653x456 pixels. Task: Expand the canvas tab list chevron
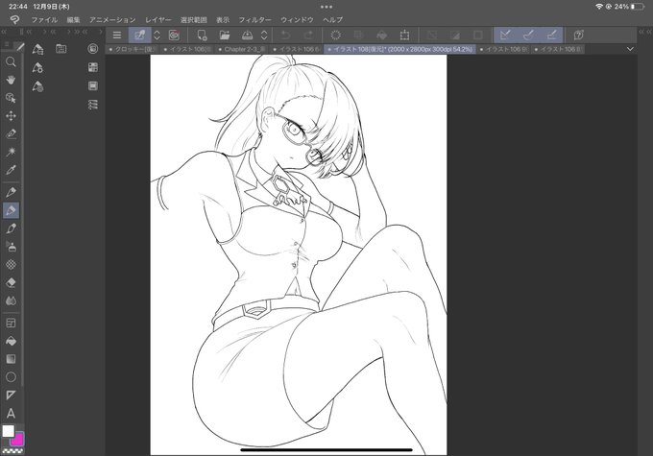pos(630,49)
